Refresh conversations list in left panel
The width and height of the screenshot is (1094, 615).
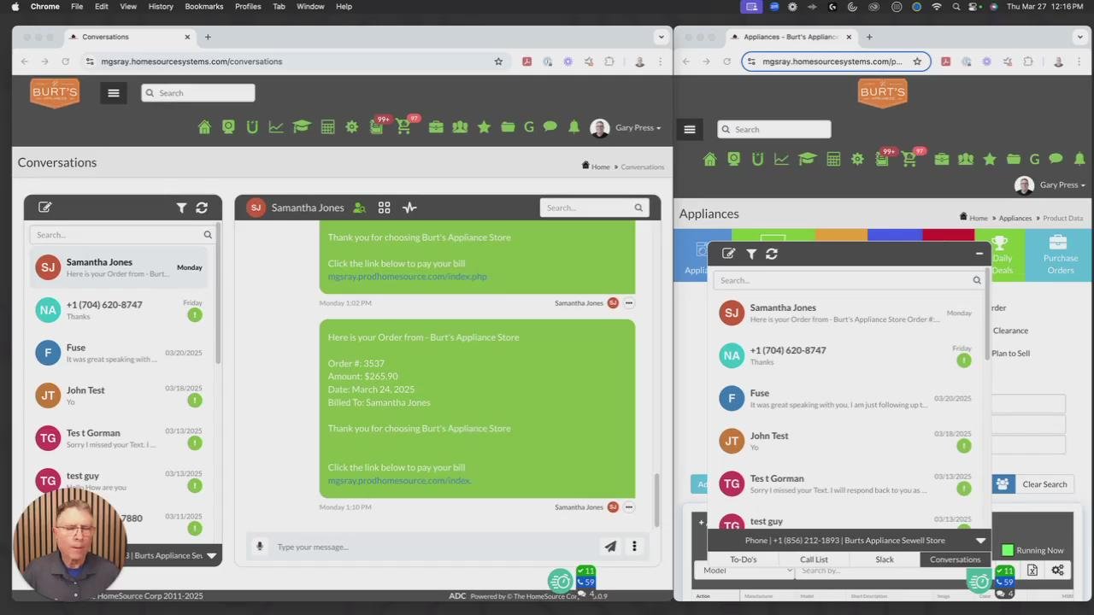[x=202, y=208]
